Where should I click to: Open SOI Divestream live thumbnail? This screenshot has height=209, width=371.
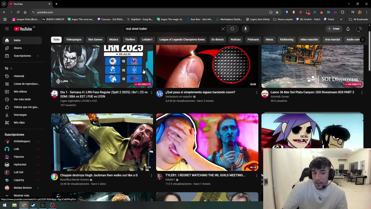312,66
